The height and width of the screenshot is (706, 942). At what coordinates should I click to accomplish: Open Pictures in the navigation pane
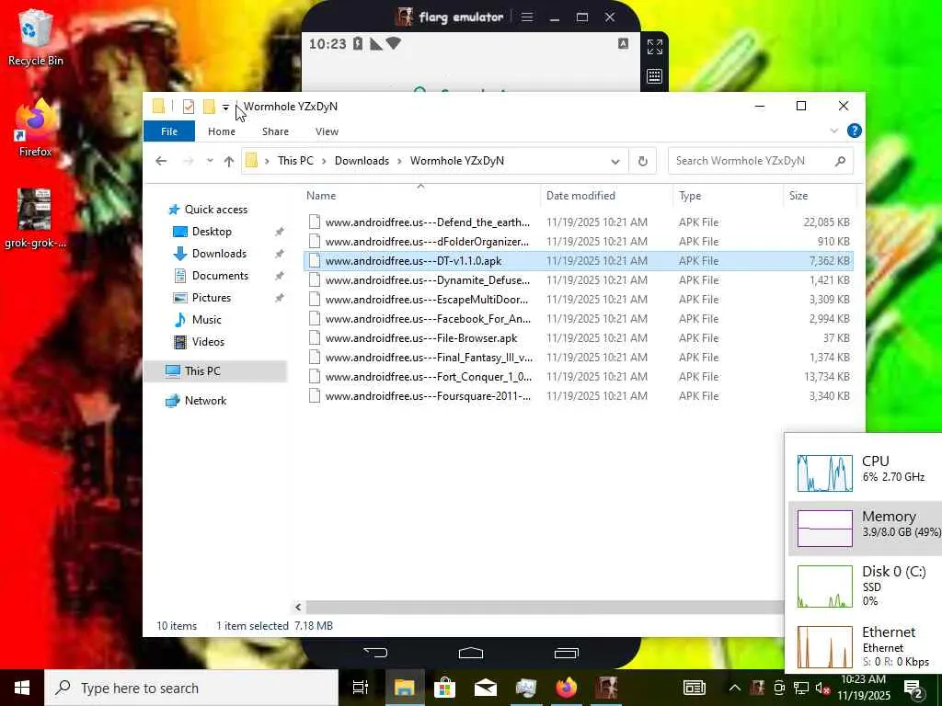[211, 298]
